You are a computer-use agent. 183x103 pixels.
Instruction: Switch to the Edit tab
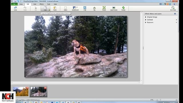28,4
